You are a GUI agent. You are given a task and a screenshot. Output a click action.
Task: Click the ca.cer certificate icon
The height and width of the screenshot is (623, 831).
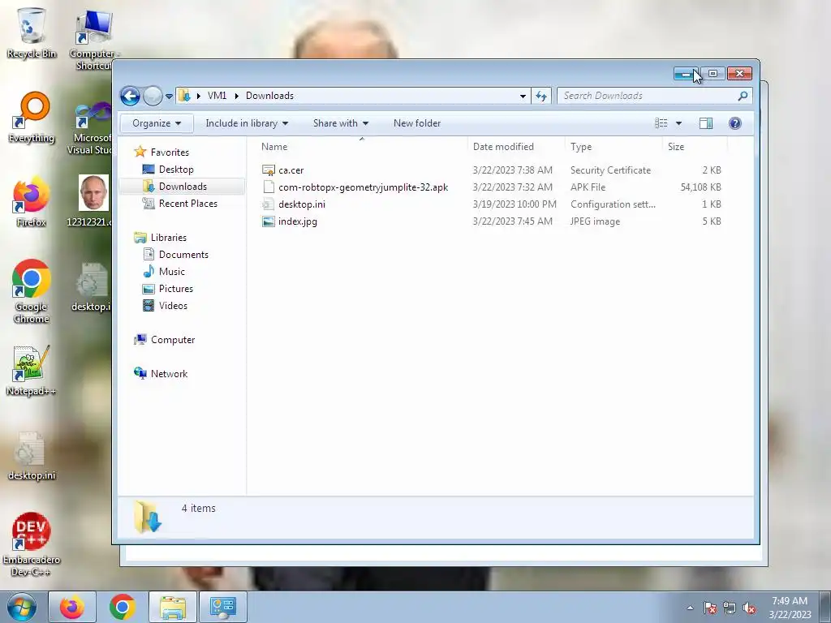click(x=269, y=170)
